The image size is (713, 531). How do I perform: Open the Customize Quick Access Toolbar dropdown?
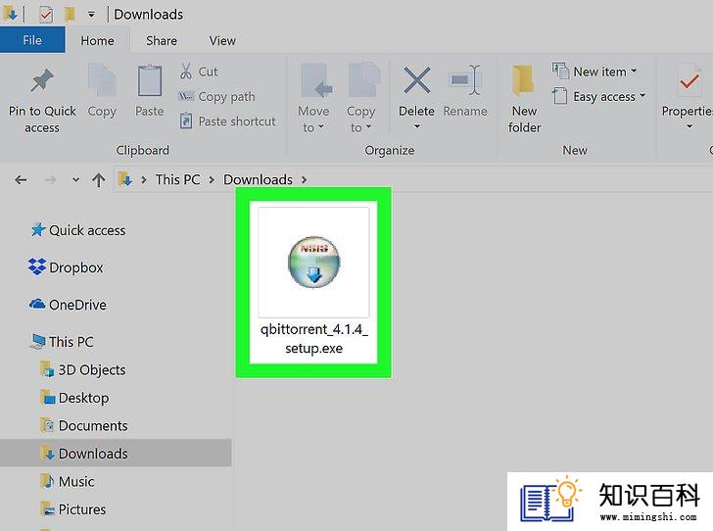pos(91,15)
